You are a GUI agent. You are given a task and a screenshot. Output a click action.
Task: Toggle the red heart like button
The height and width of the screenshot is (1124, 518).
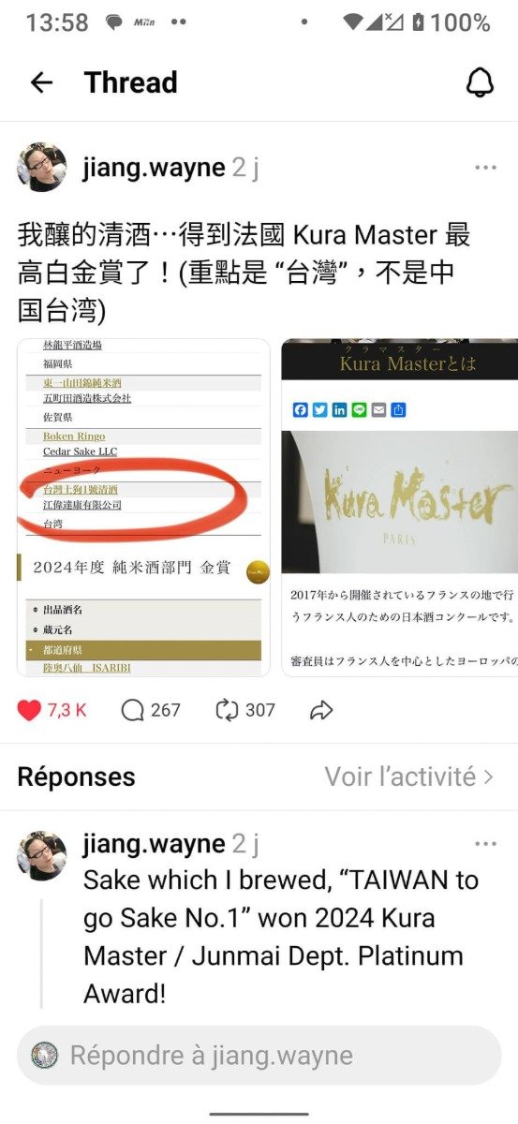tap(29, 710)
